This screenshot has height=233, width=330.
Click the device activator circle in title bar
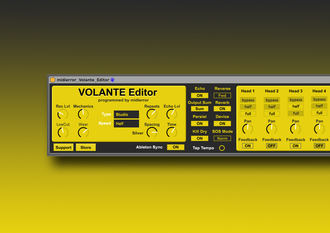[52, 80]
